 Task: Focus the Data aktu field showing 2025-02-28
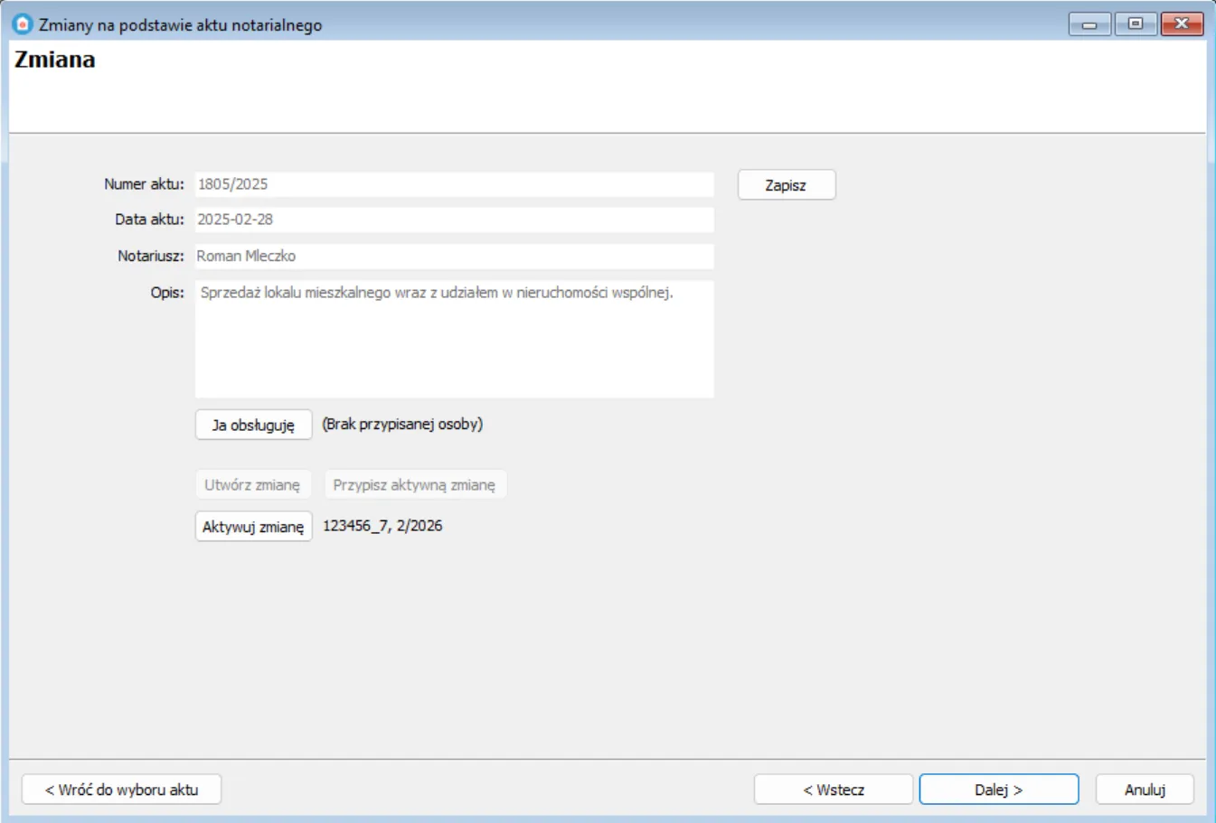point(454,220)
